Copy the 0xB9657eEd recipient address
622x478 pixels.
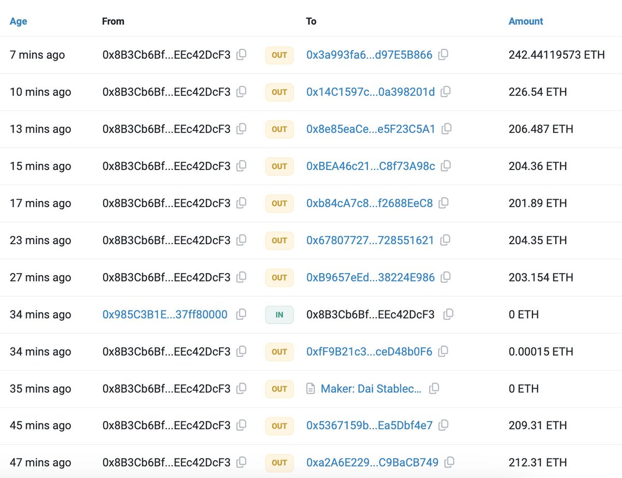(x=444, y=277)
